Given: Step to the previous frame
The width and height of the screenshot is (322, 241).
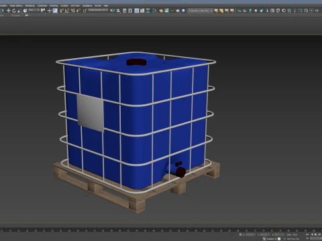Looking at the screenshot, I should click(x=312, y=234).
